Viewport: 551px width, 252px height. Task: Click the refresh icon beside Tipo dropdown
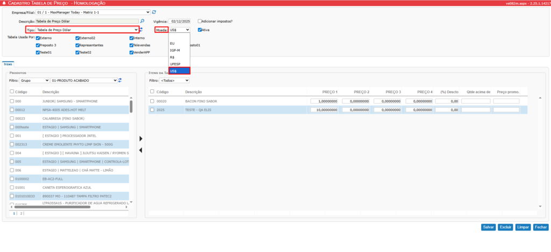[x=141, y=30]
